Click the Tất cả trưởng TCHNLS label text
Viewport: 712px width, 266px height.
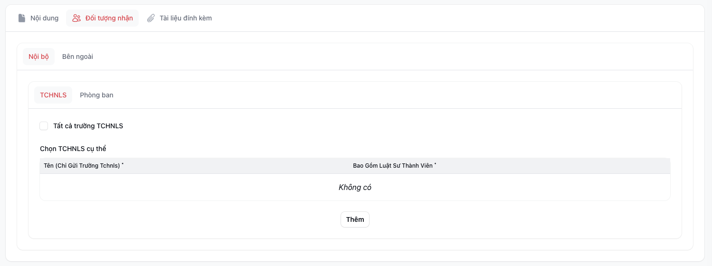click(x=88, y=126)
